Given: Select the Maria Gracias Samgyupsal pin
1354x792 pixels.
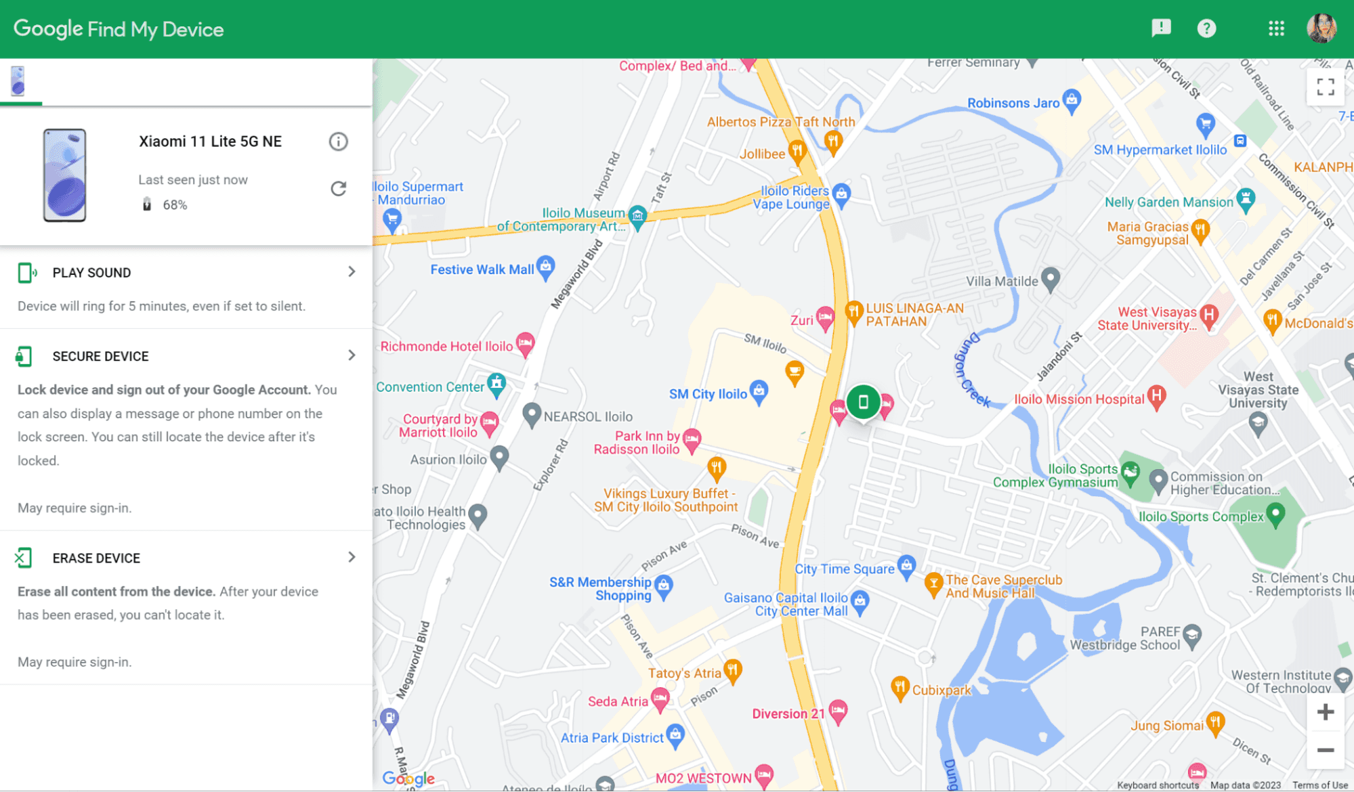Looking at the screenshot, I should 1200,231.
